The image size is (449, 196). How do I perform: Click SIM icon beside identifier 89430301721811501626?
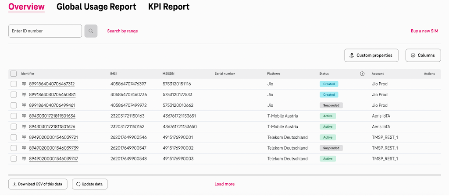(x=24, y=127)
